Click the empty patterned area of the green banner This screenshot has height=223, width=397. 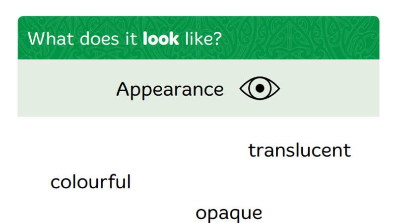pos(301,38)
